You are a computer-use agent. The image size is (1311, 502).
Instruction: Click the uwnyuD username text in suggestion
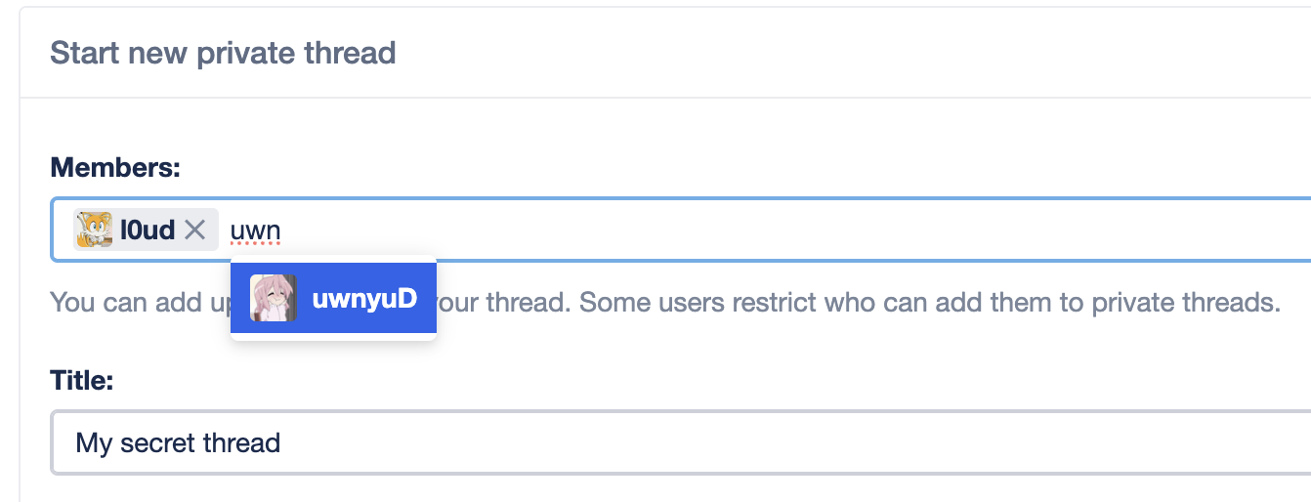(364, 299)
